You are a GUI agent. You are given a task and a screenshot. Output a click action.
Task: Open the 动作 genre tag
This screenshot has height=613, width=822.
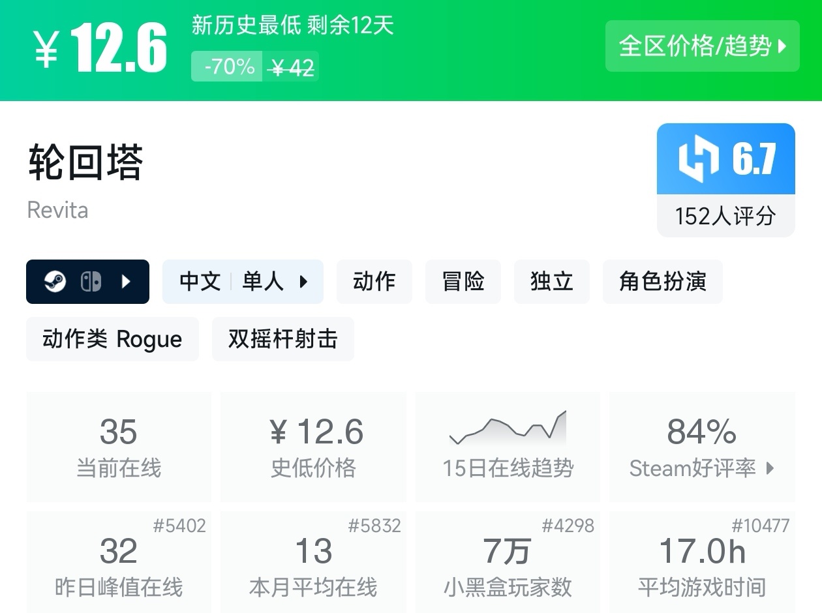[374, 282]
